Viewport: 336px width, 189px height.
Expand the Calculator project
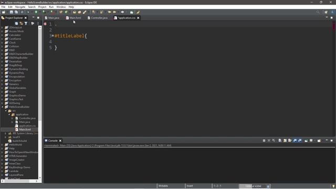point(2,35)
